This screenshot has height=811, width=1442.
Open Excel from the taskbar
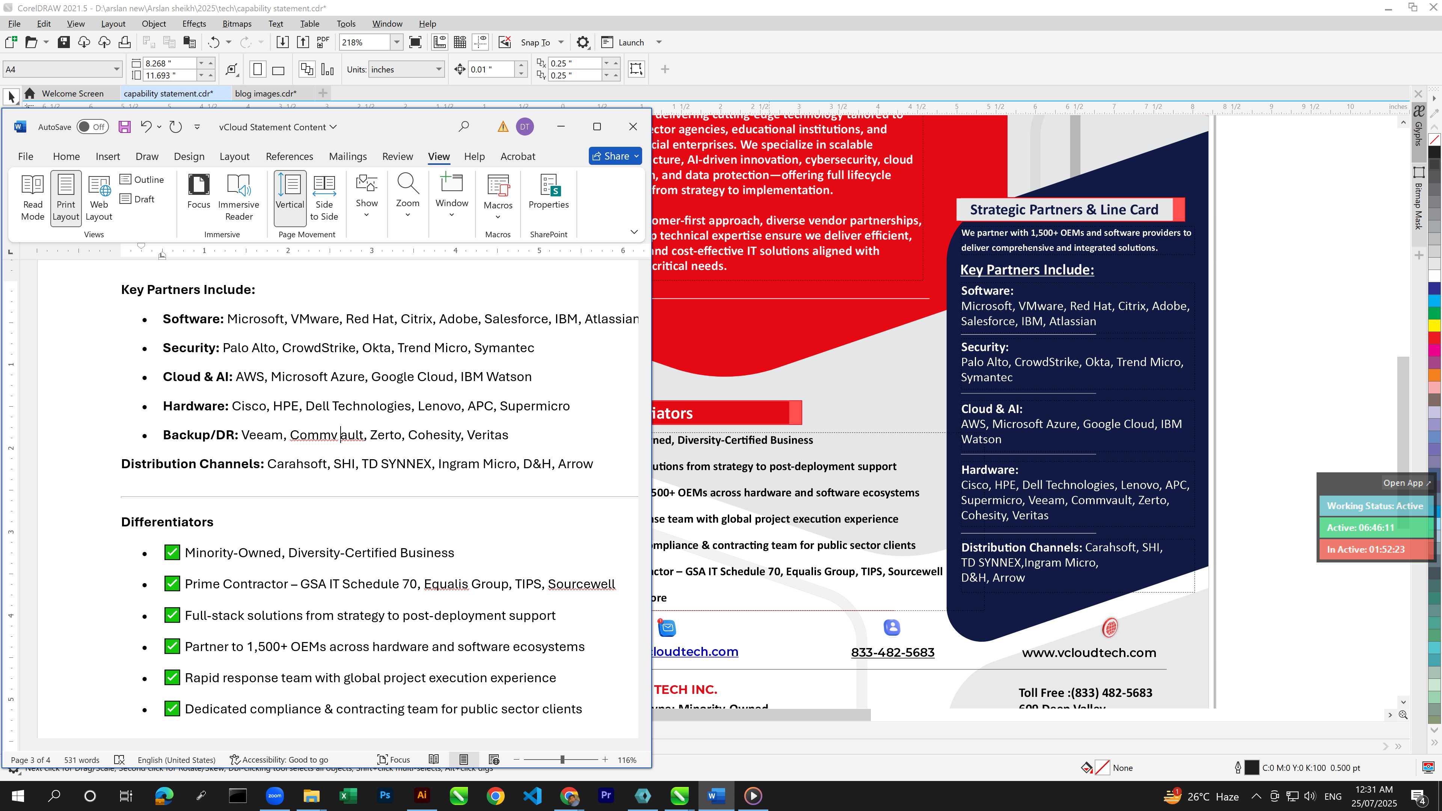click(x=348, y=795)
